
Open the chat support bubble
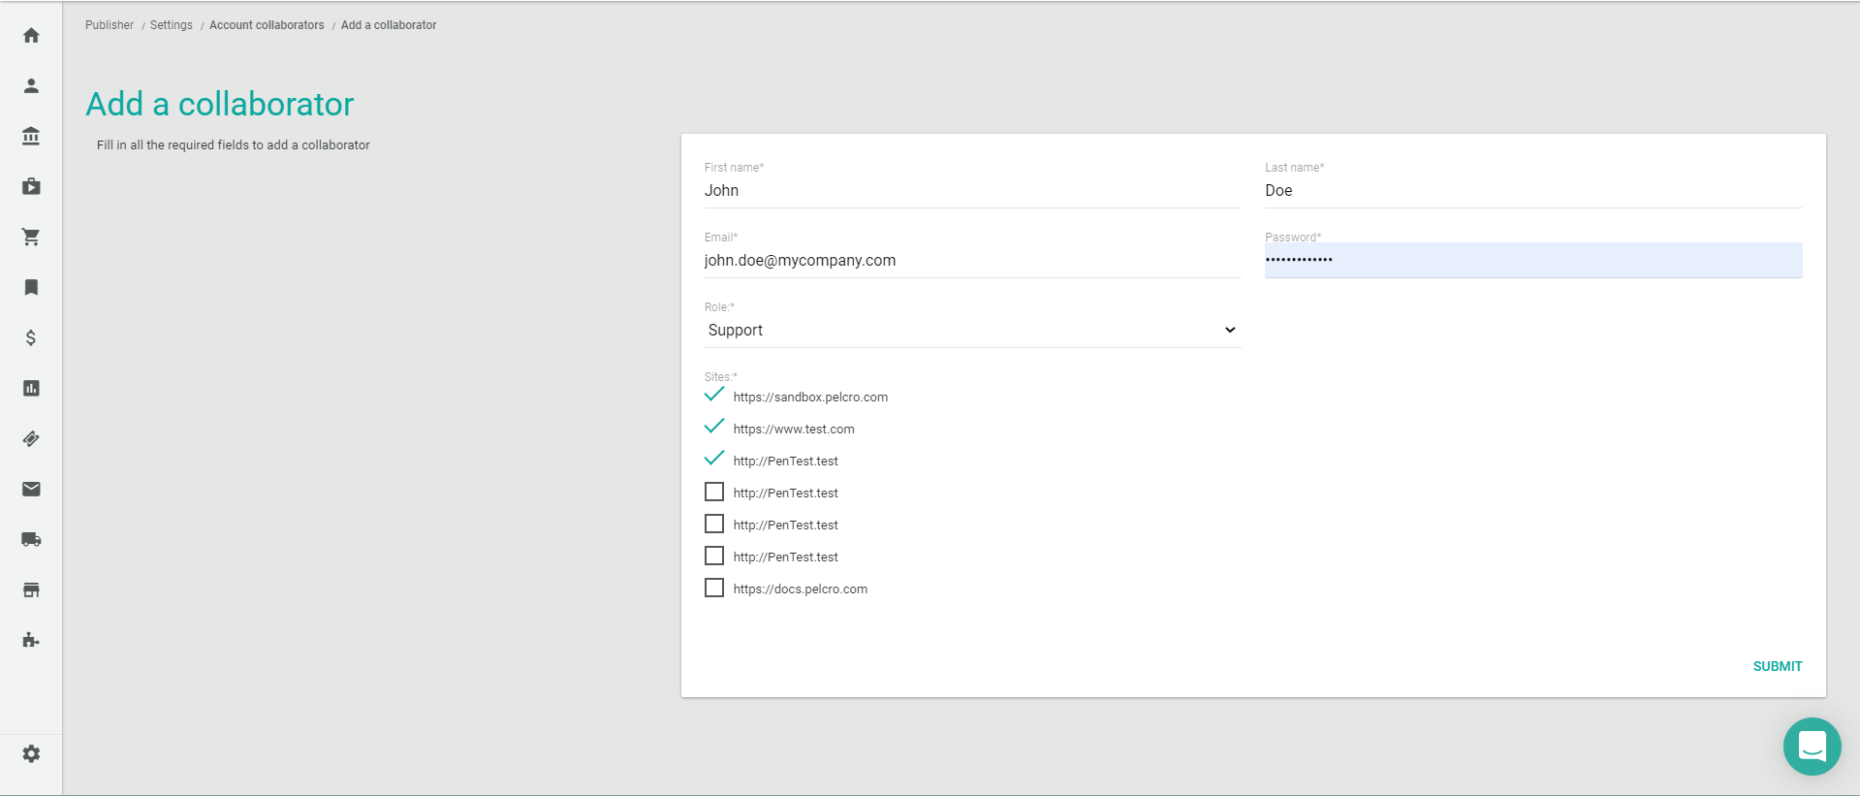pyautogui.click(x=1812, y=747)
